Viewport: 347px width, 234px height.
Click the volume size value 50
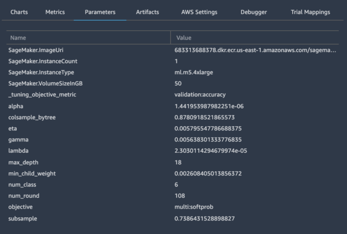[x=178, y=83]
